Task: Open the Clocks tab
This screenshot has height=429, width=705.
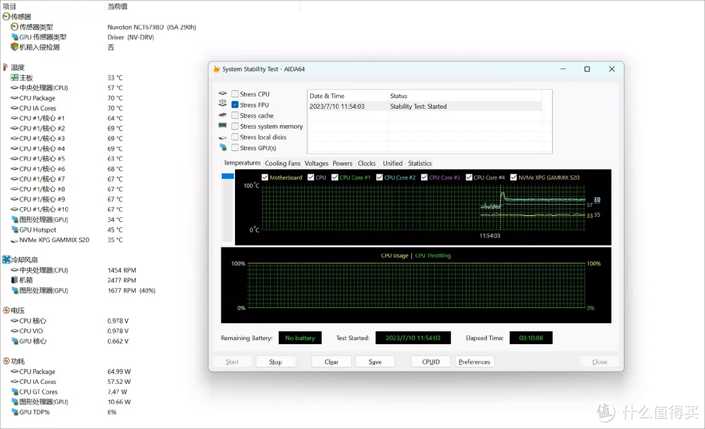Action: coord(366,163)
